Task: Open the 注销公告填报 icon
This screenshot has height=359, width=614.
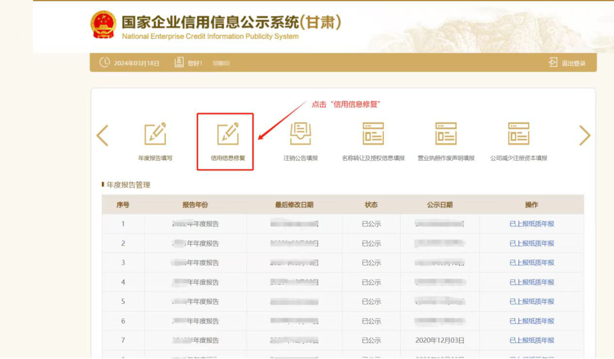Action: click(x=301, y=135)
